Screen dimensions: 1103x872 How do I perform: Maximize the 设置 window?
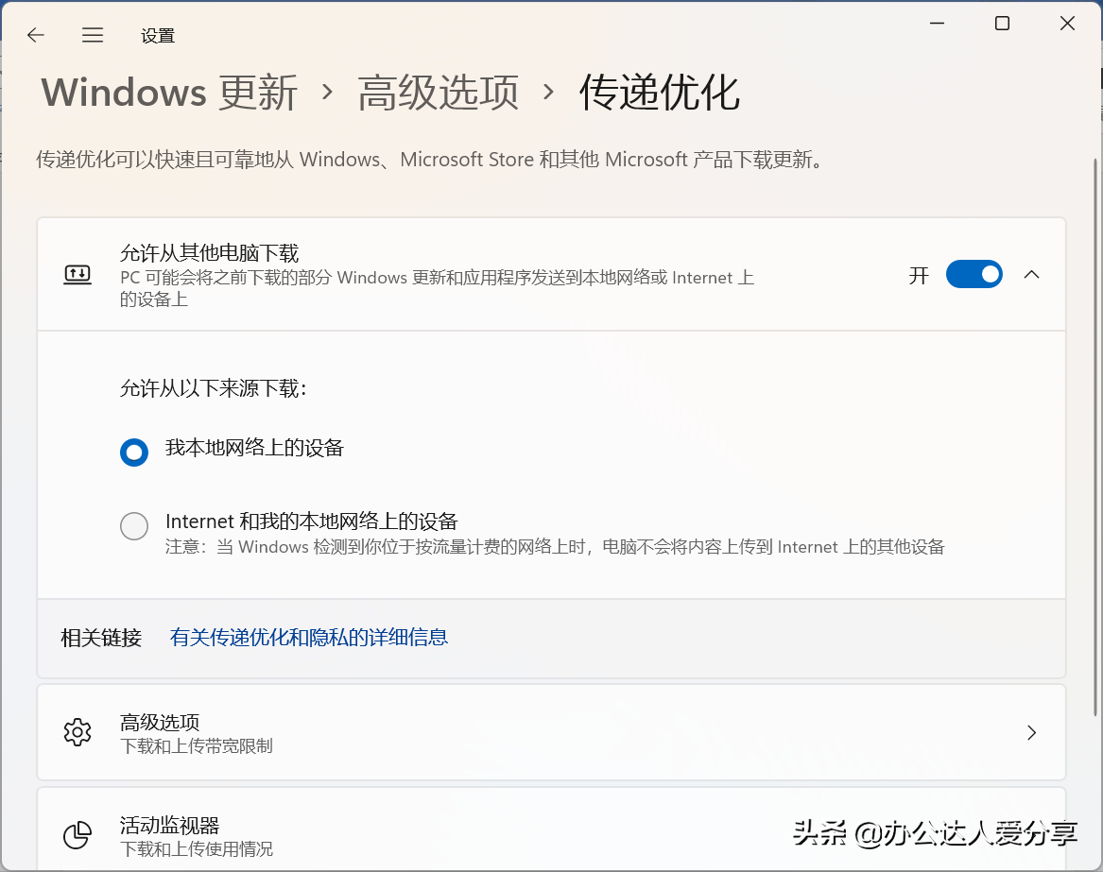1003,24
